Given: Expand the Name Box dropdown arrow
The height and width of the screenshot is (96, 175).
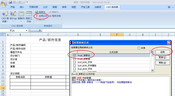Looking at the screenshot, I should click(x=26, y=31).
